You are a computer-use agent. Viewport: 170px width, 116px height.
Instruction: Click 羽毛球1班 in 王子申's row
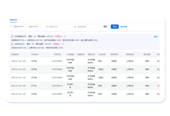pyautogui.click(x=70, y=86)
